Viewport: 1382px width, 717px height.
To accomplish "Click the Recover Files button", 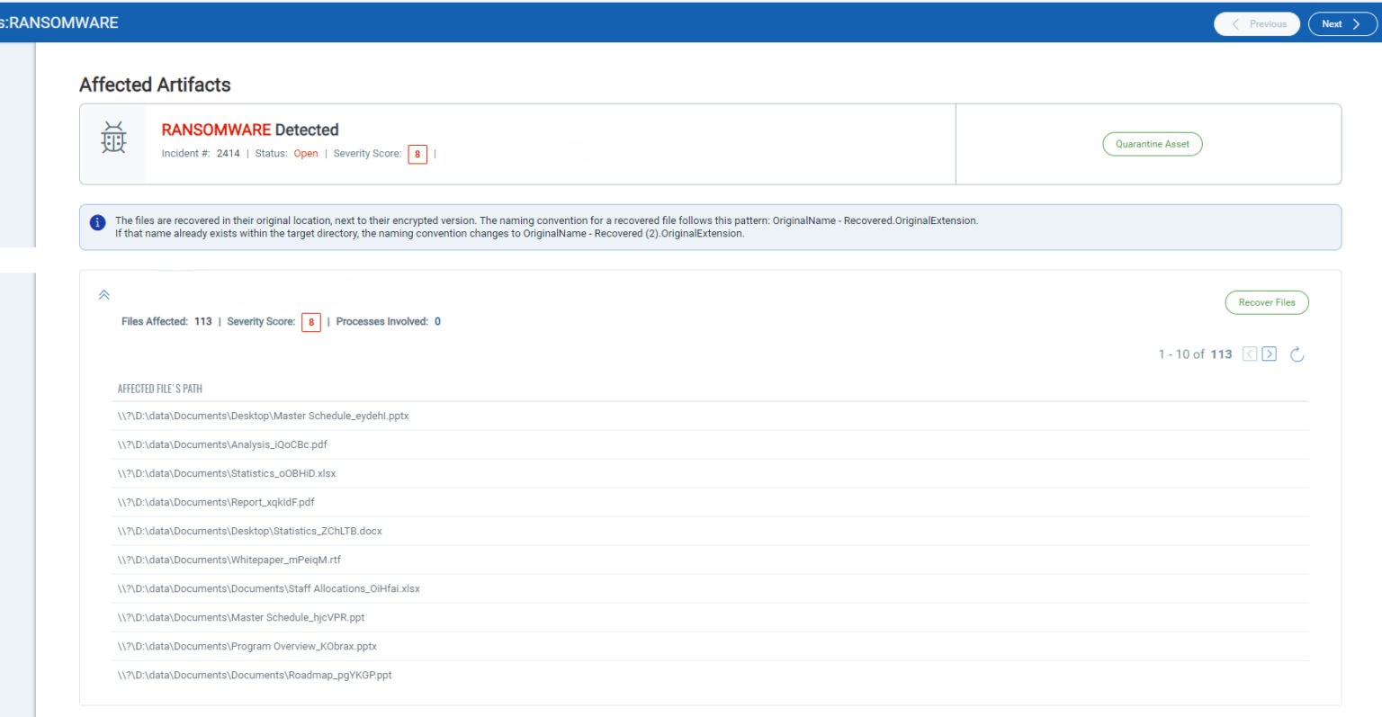I will (x=1266, y=302).
